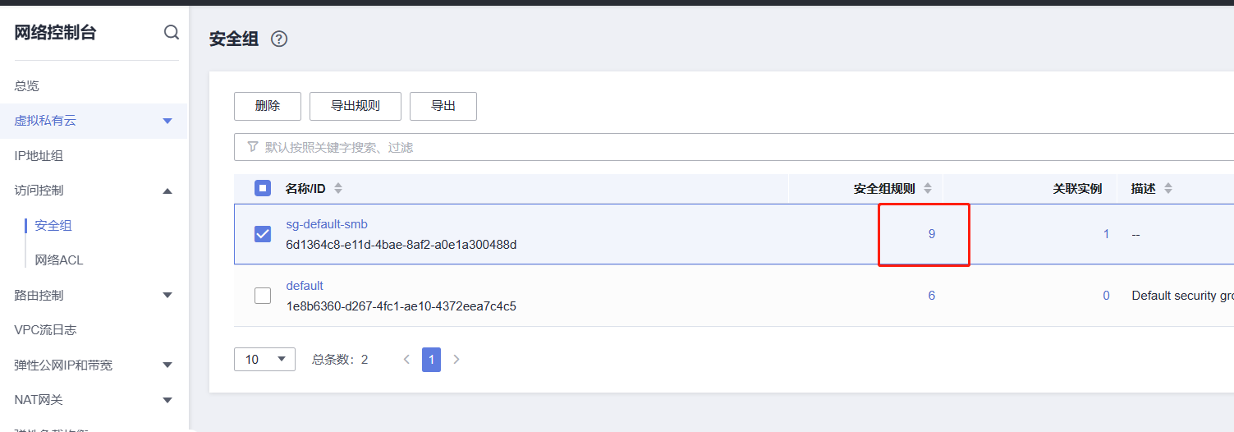Go to previous page arrow

pos(406,359)
